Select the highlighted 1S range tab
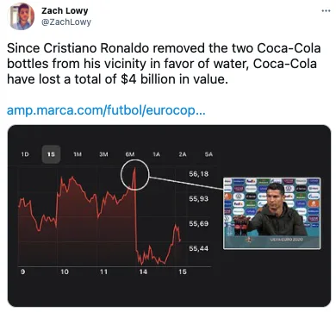Image resolution: width=336 pixels, height=312 pixels. tap(51, 154)
